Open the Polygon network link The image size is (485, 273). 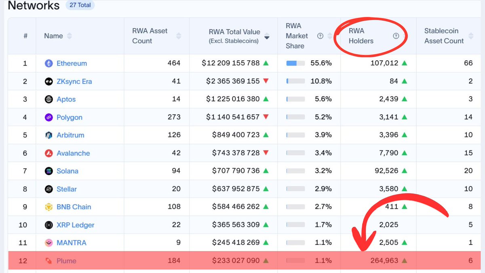click(x=70, y=117)
